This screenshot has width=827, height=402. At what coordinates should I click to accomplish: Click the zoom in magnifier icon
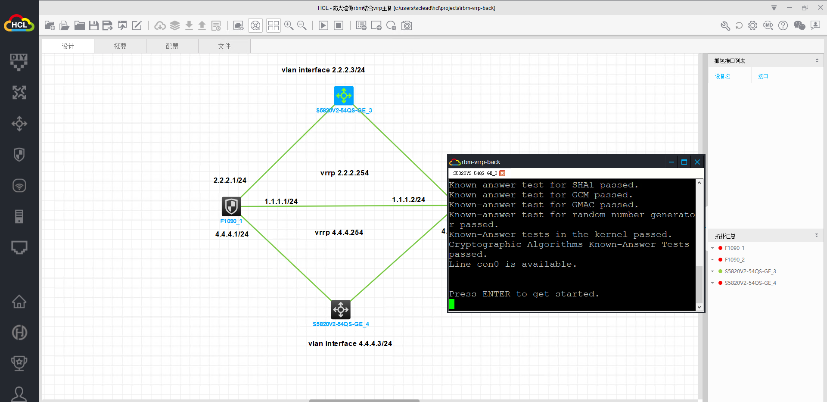(x=289, y=26)
